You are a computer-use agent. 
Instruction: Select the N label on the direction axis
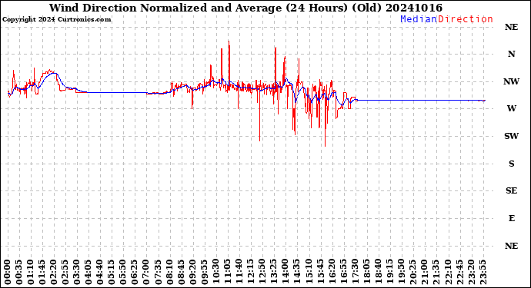pyautogui.click(x=511, y=54)
